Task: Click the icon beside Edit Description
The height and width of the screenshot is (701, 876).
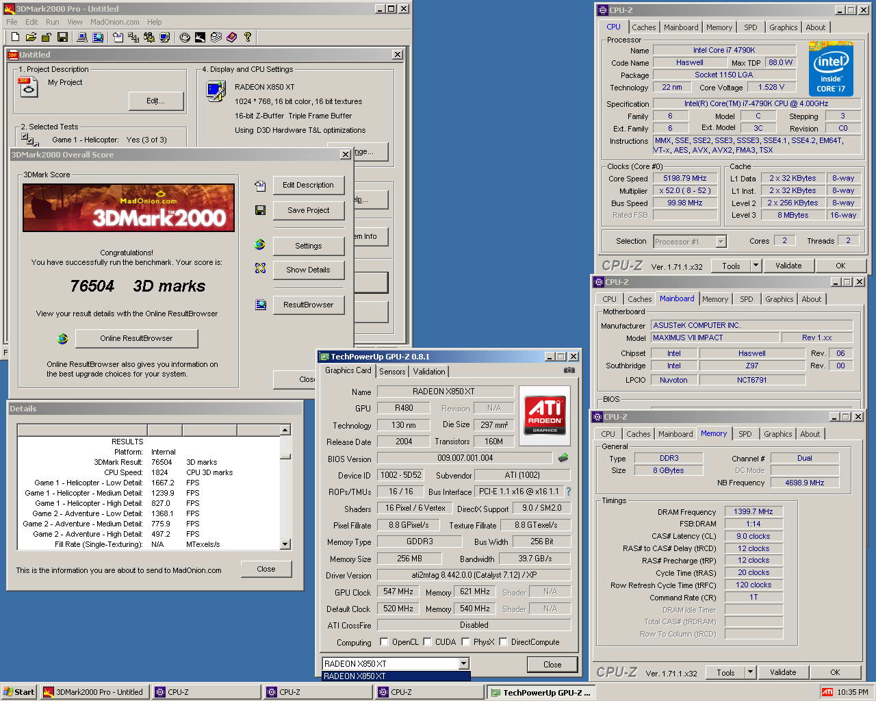Action: (x=260, y=186)
